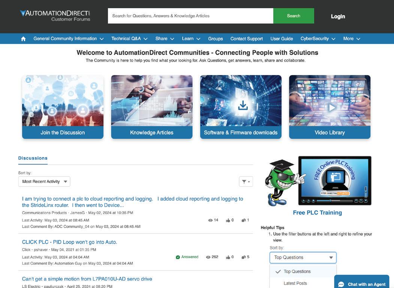The image size is (394, 288).
Task: Open the Most Recent Activity sort dropdown
Action: click(x=44, y=181)
